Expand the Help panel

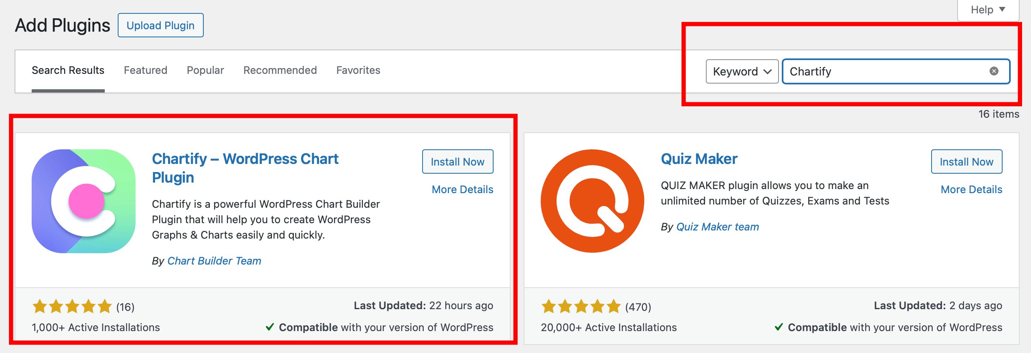988,10
